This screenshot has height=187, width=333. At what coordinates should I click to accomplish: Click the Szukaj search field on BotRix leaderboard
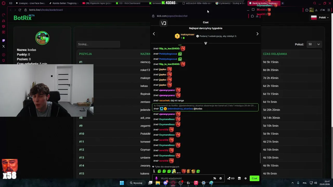point(98,44)
